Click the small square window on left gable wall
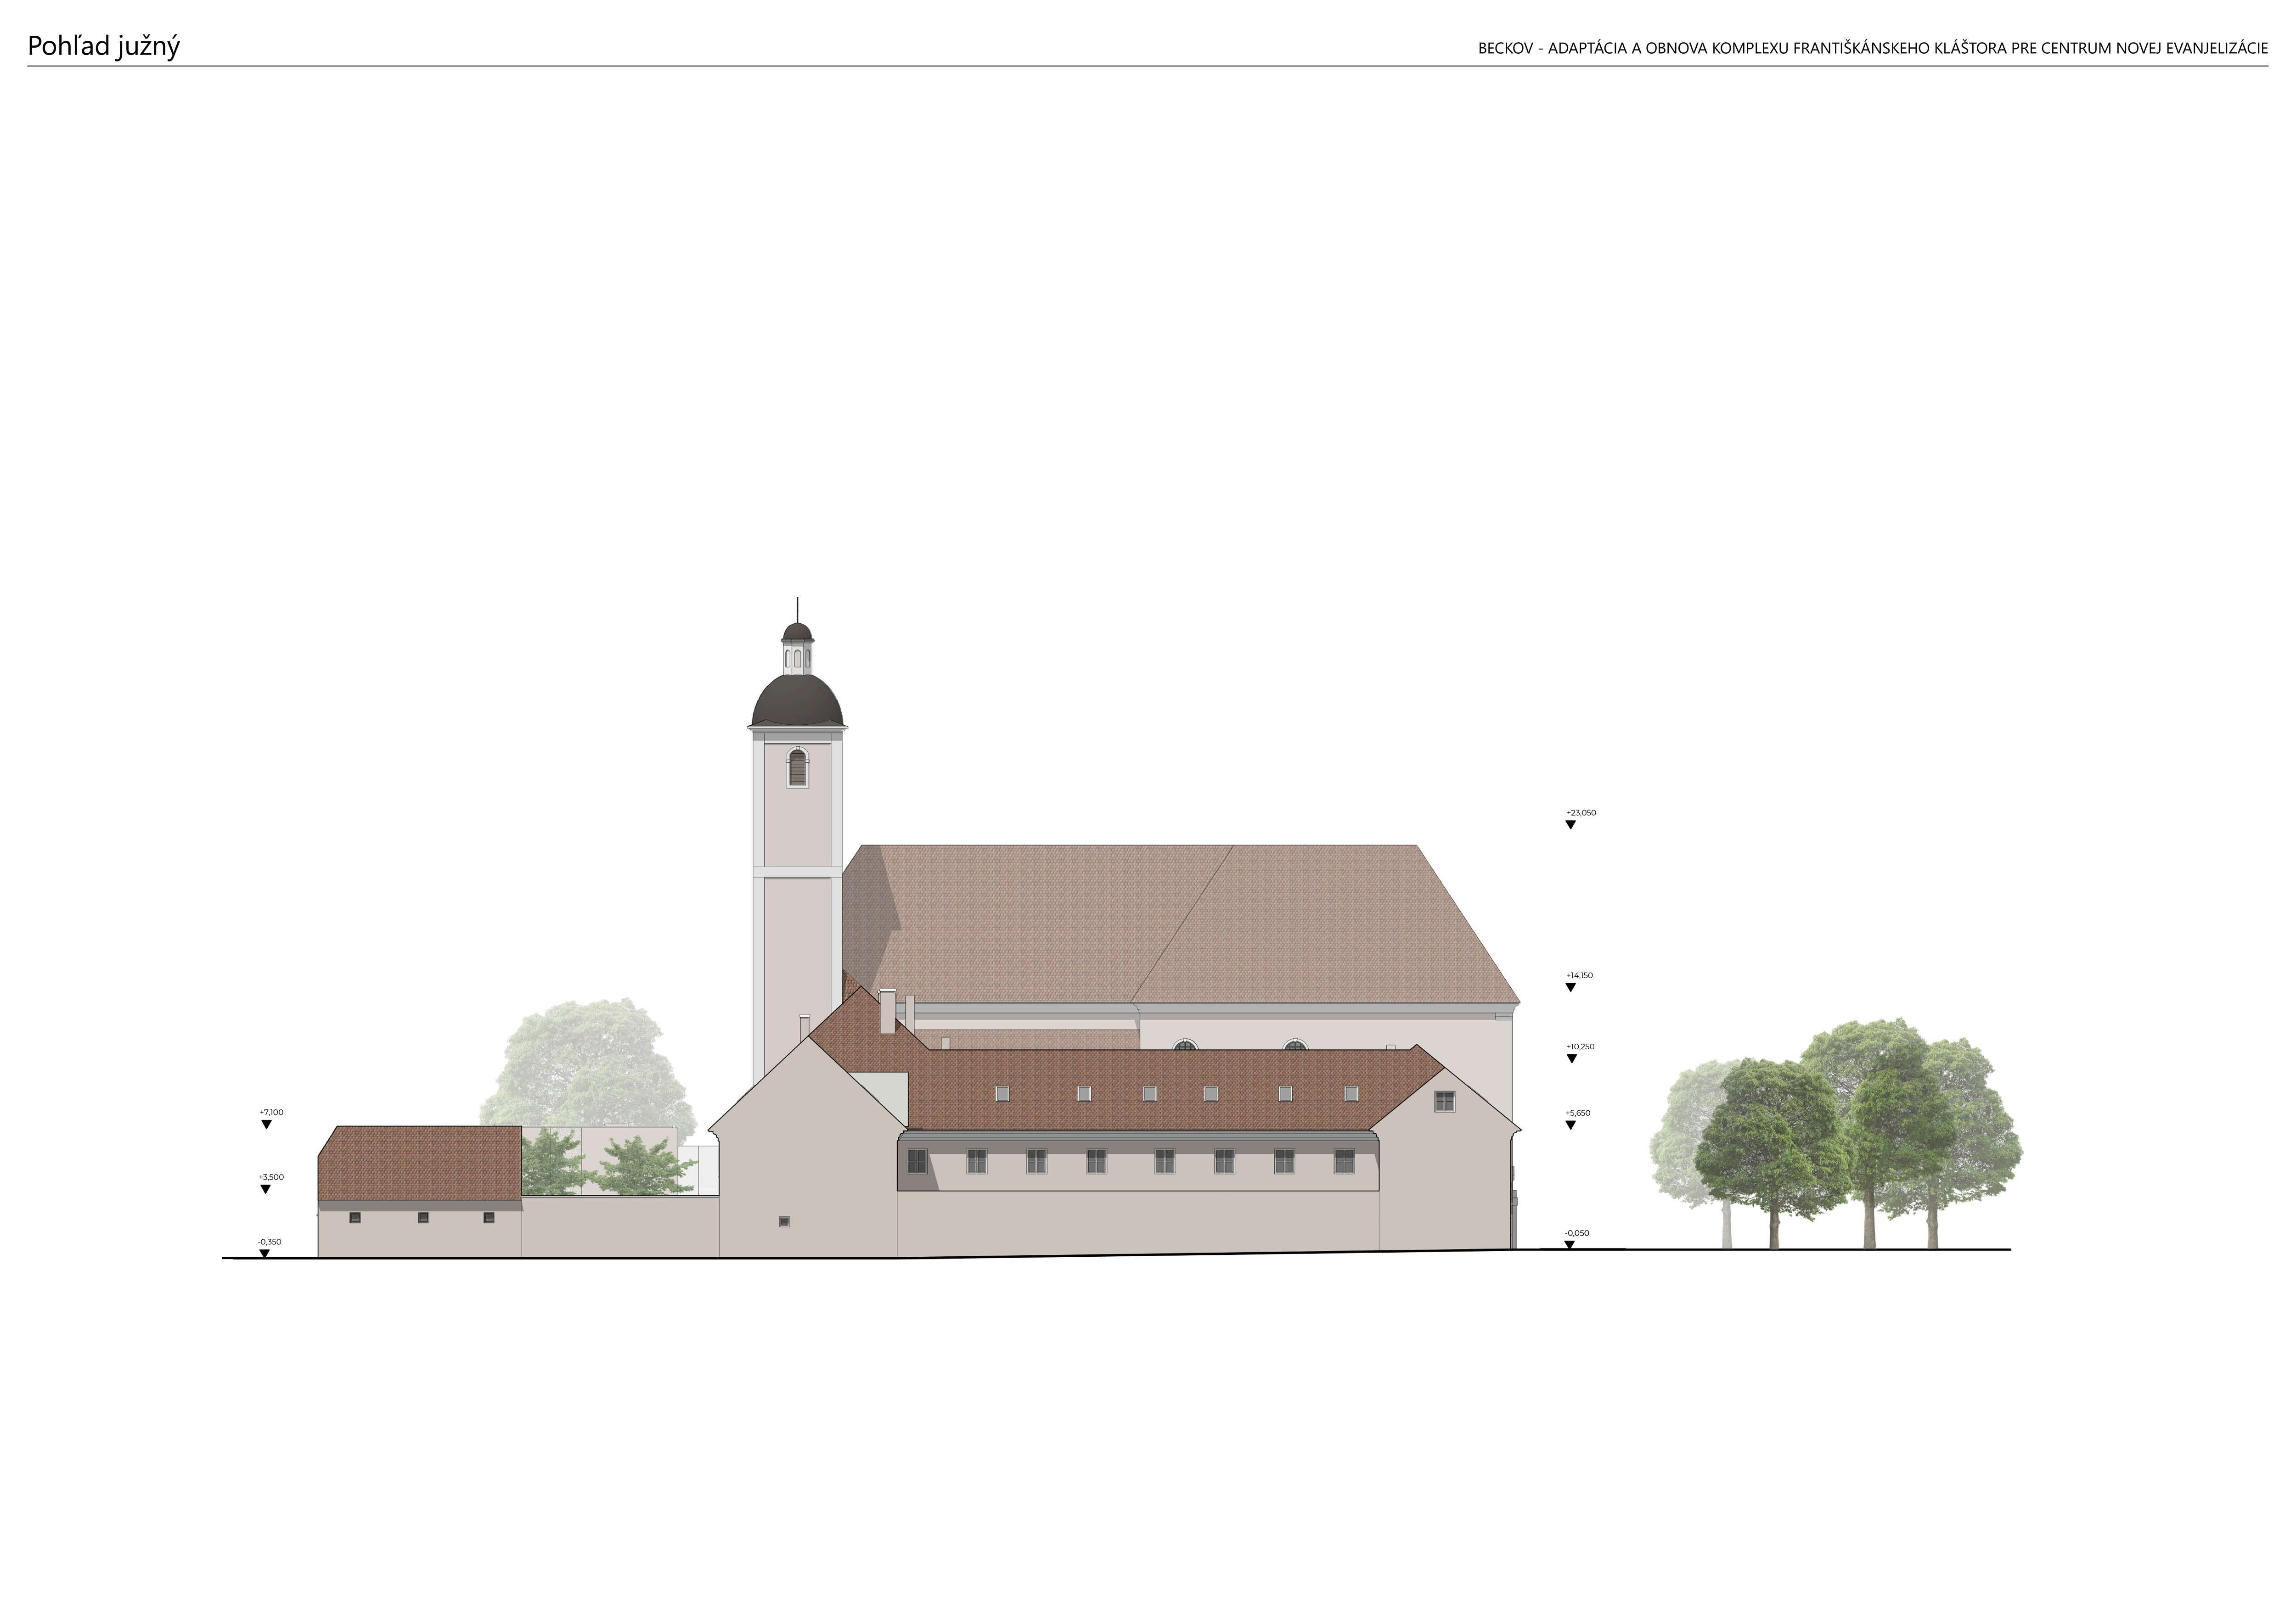The image size is (2296, 1623). 784,1221
